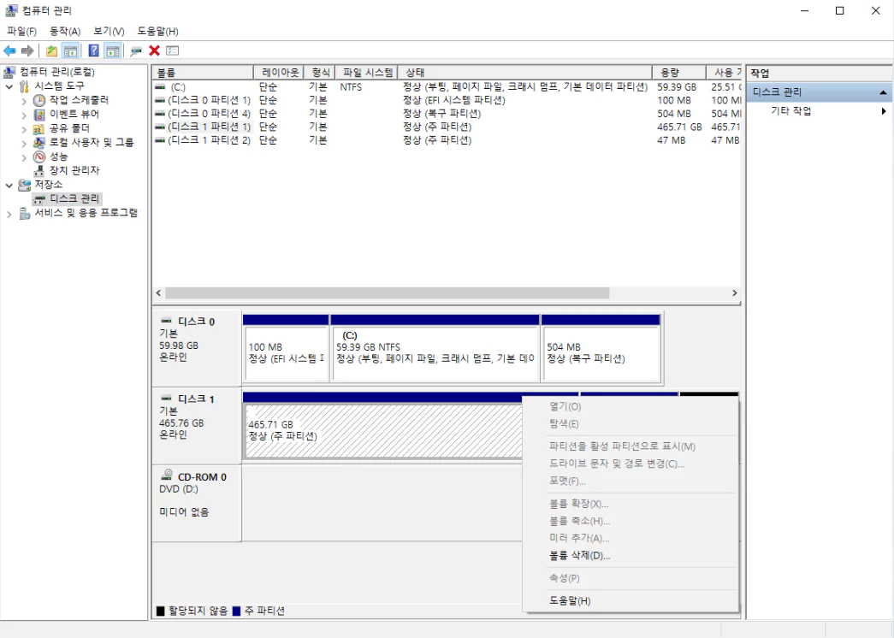Sort by the 볼륨 column header
Viewport: 894px width, 638px height.
[x=203, y=73]
